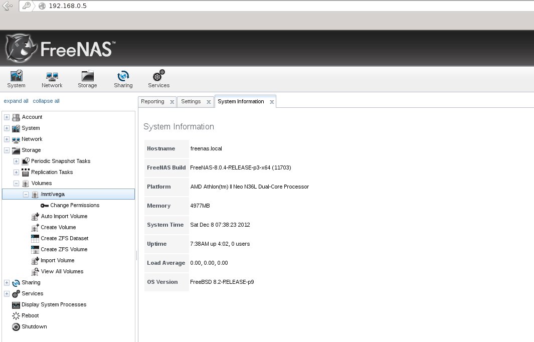Screen dimensions: 534x342
Task: Click the Shutdown power icon
Action: point(16,327)
